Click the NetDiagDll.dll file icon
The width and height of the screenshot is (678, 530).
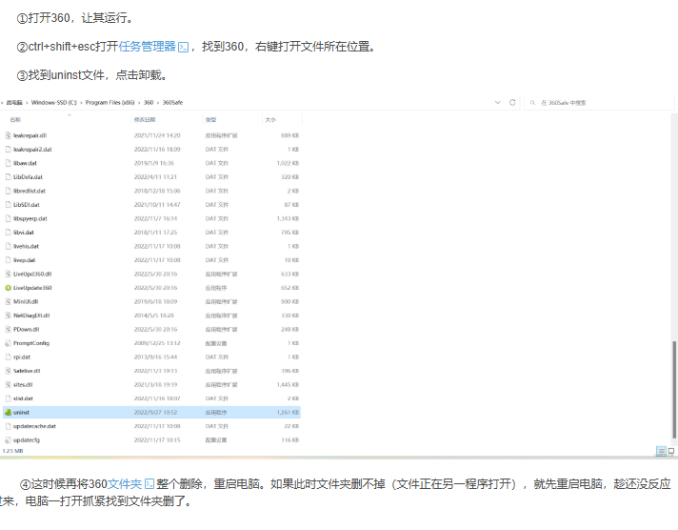[x=8, y=316]
